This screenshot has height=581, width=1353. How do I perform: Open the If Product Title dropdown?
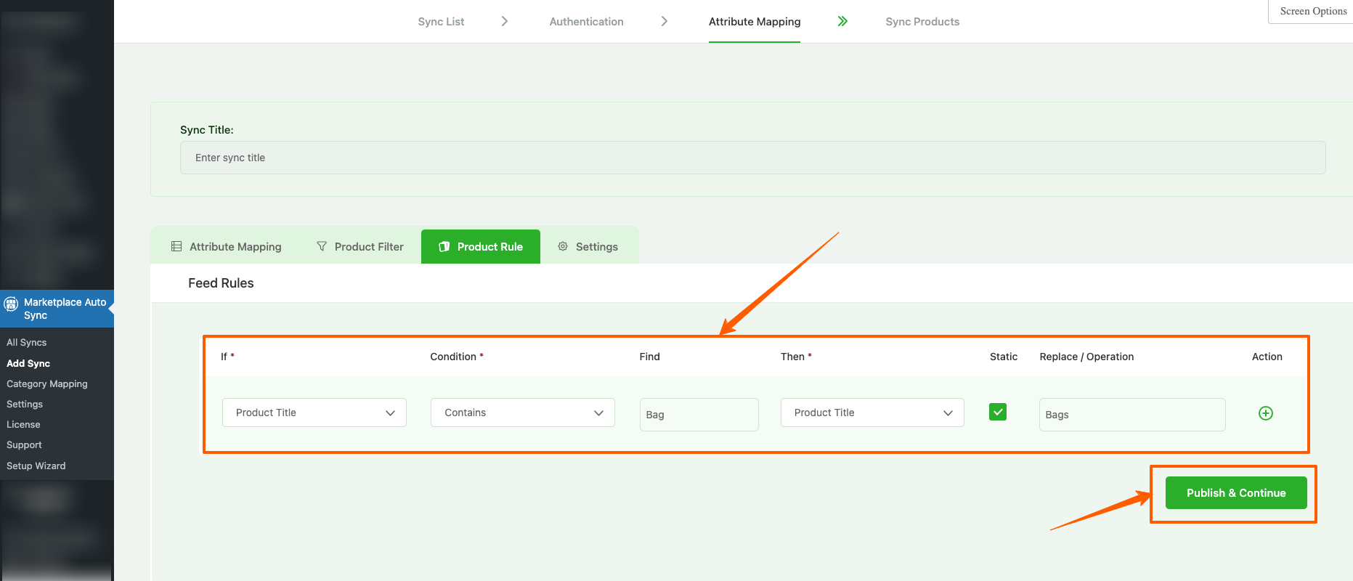pos(314,413)
